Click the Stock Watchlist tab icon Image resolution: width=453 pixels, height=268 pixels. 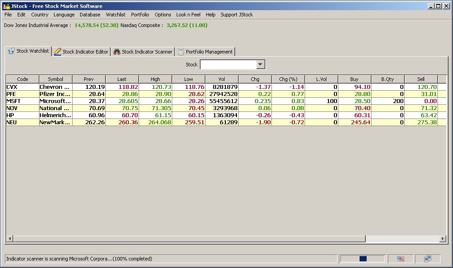[x=11, y=51]
